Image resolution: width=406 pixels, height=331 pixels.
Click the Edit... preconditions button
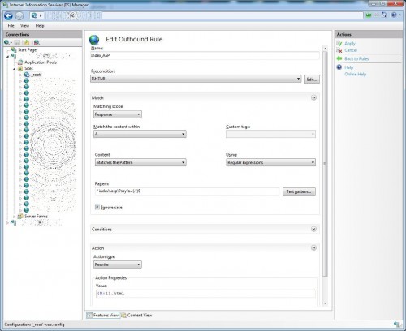pos(312,80)
